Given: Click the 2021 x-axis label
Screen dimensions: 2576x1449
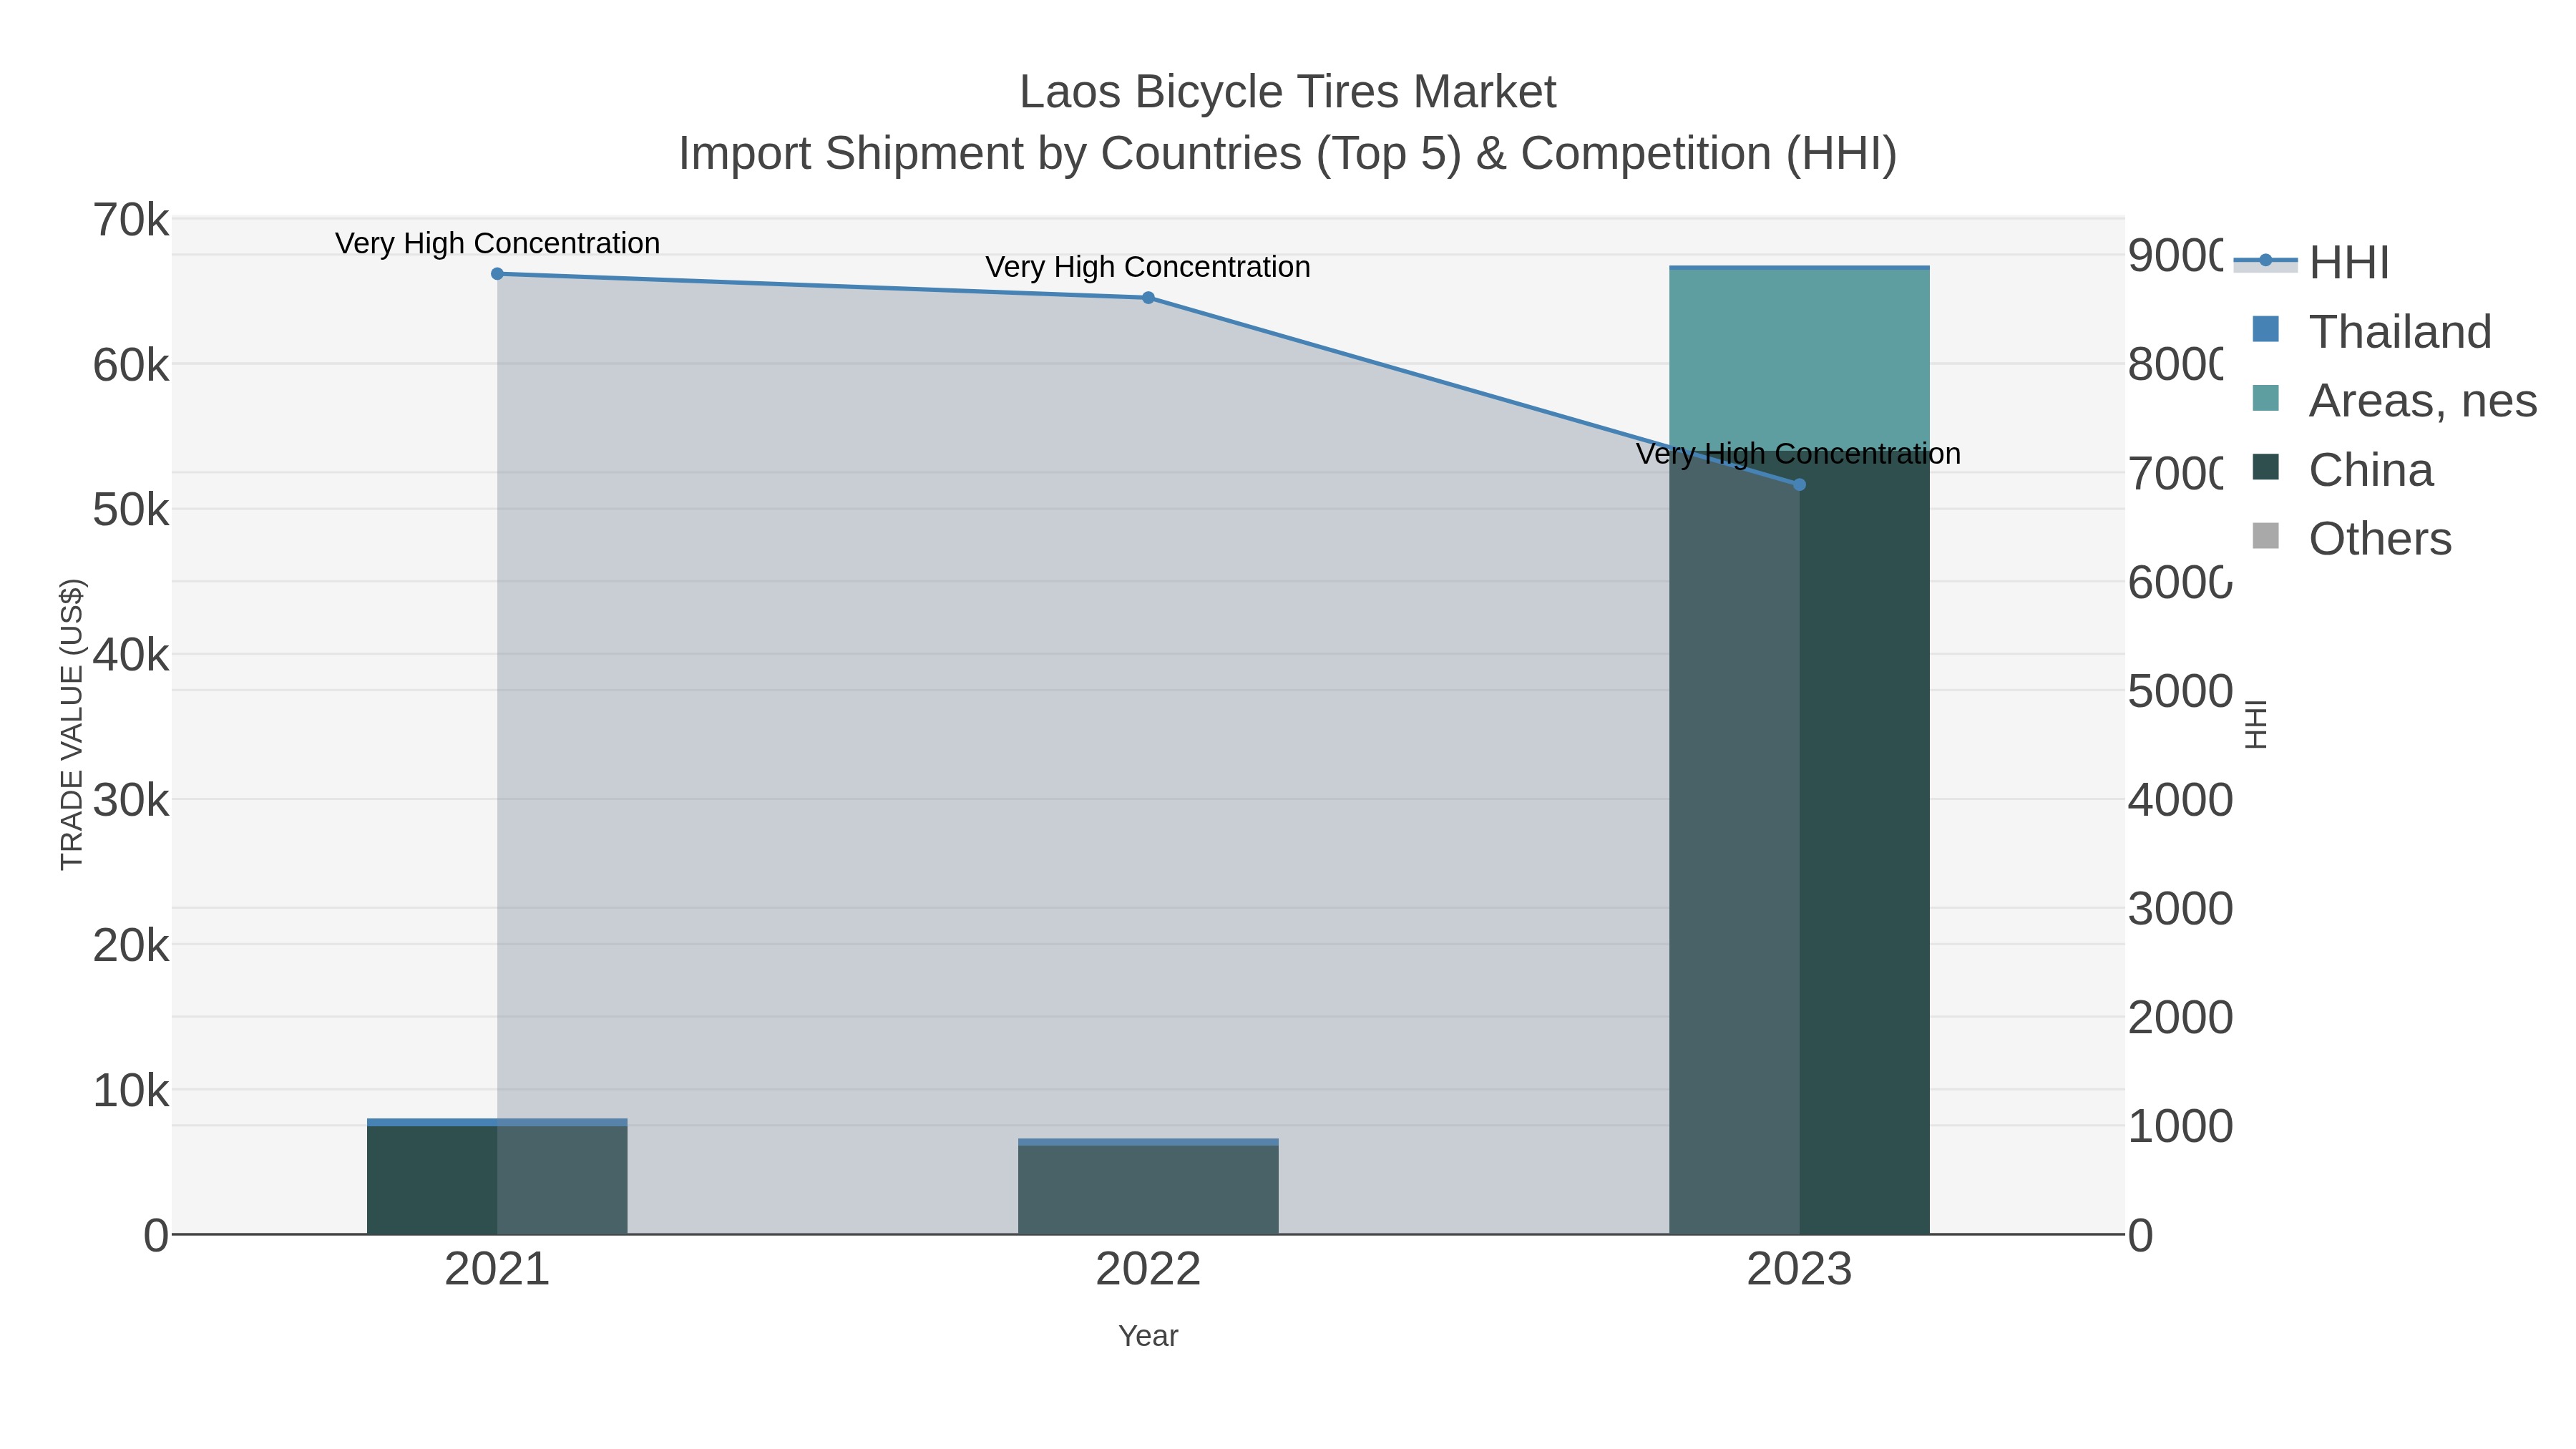Looking at the screenshot, I should pos(497,1270).
